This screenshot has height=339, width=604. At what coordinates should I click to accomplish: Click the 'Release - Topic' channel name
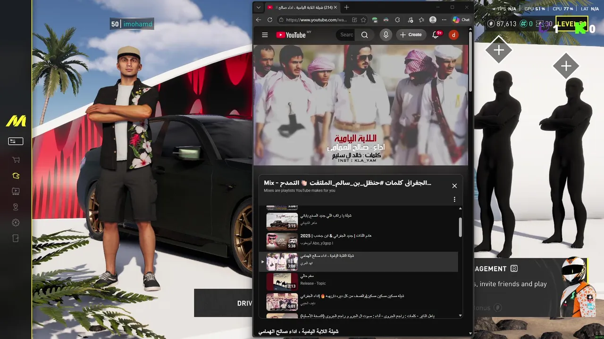313,283
